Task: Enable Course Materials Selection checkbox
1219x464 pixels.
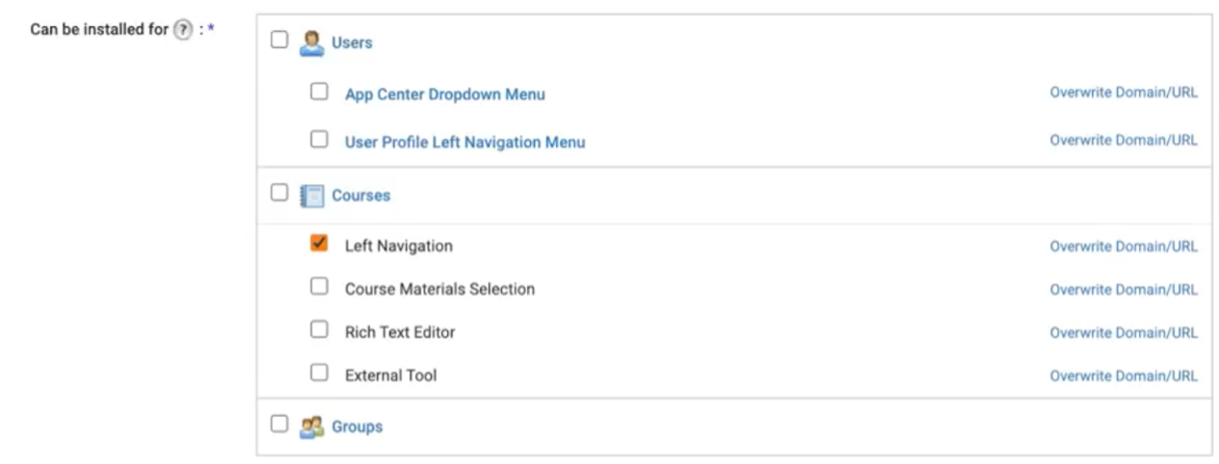Action: [x=319, y=287]
